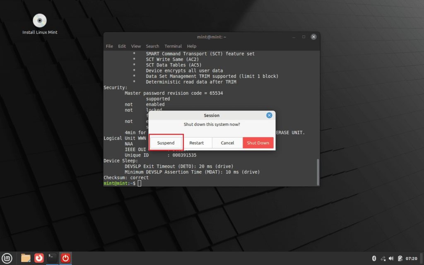This screenshot has height=265, width=424.
Task: Select the red power Session taskbar icon
Action: click(x=65, y=258)
